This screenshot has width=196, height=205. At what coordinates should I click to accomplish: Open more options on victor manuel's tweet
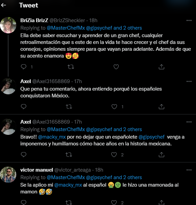(x=189, y=170)
